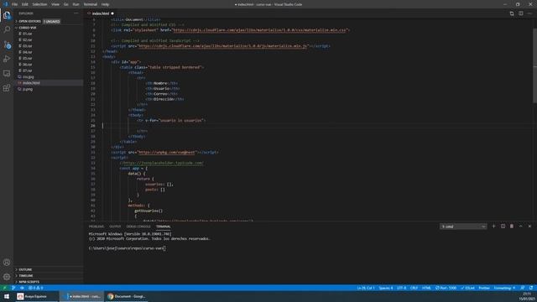Screen dimensions: 537x302
Task: Open the Extensions view
Action: 7,88
